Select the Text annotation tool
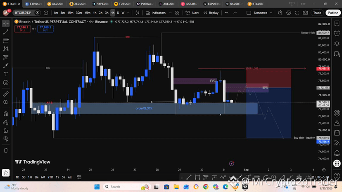Viewport: 342px width, 192px height. pos(6,74)
